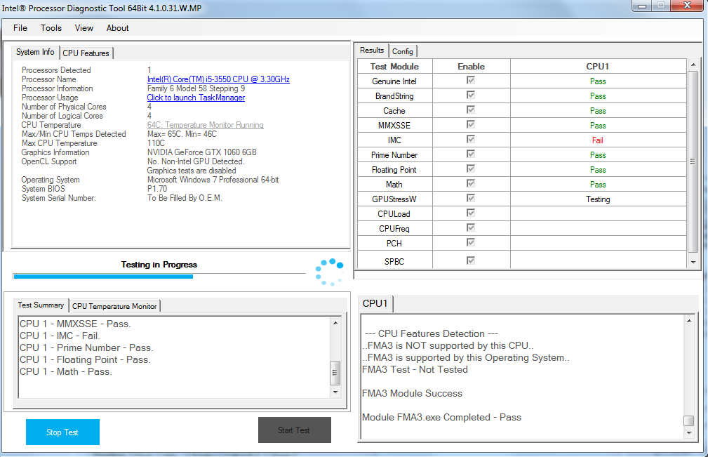Open the Test Summary tab
This screenshot has height=457, width=708.
tap(41, 305)
